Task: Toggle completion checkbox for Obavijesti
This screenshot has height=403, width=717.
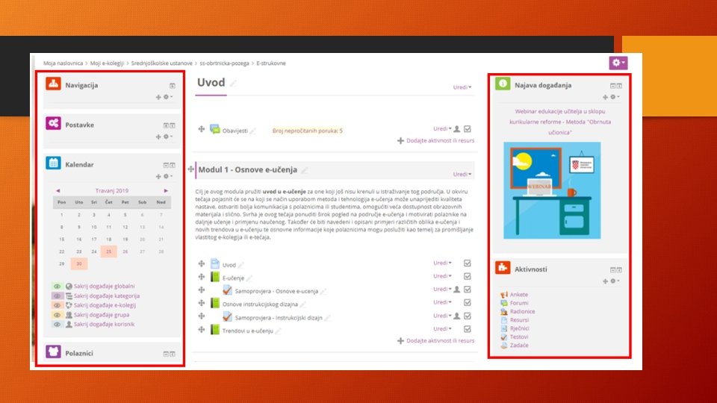Action: pos(468,129)
